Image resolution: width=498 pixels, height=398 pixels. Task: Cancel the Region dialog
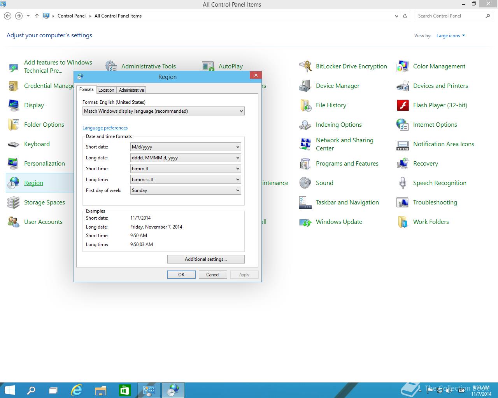(x=213, y=275)
